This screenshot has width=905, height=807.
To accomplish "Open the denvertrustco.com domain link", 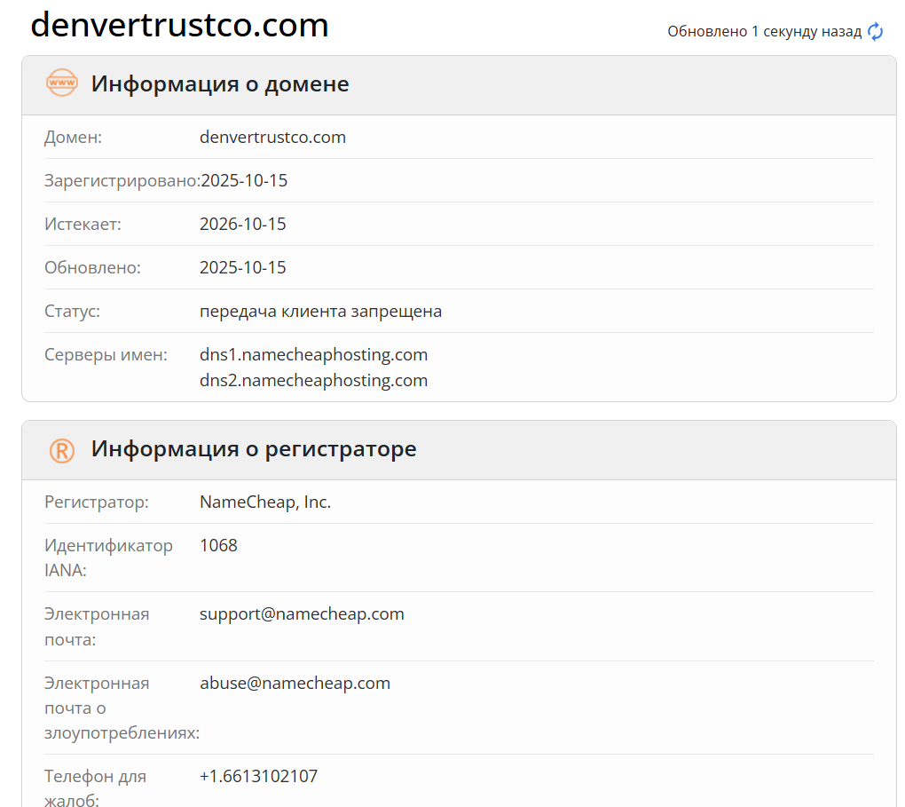I will [273, 137].
